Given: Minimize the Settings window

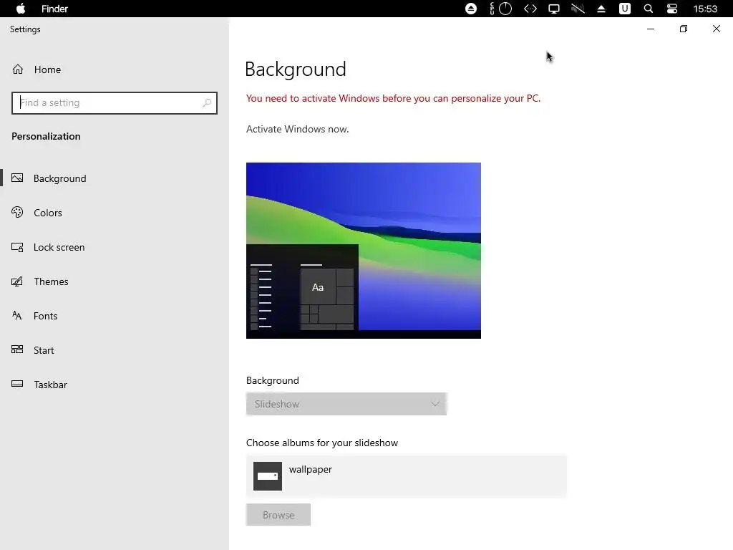Looking at the screenshot, I should point(650,29).
